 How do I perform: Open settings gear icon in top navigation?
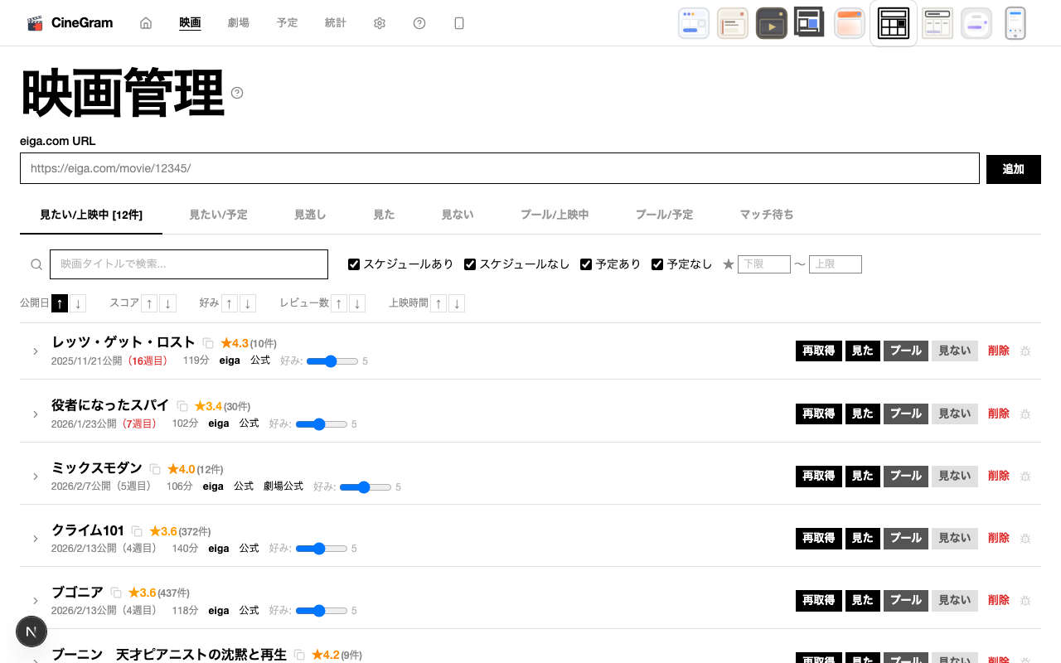380,23
